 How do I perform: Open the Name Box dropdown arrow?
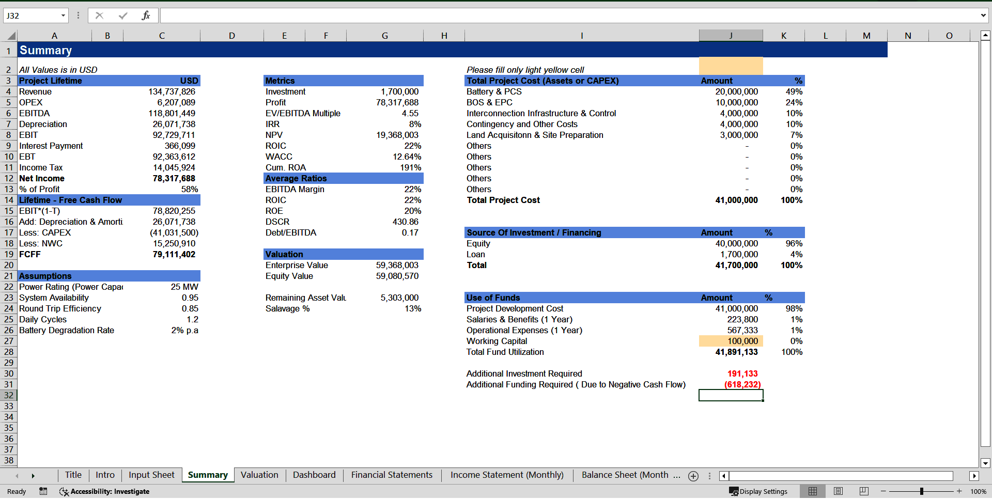coord(63,15)
